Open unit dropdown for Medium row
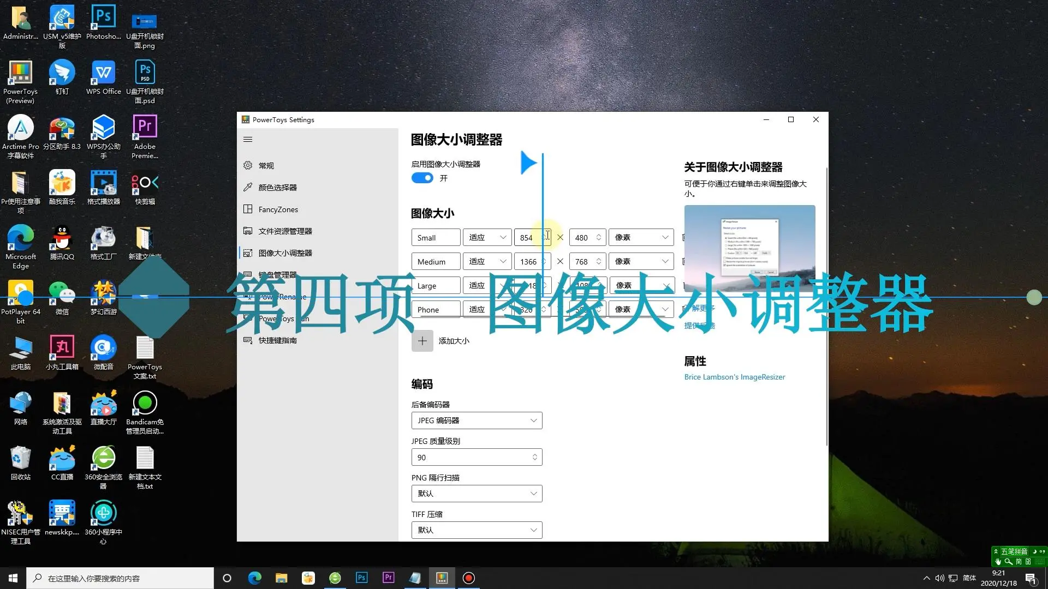Image resolution: width=1048 pixels, height=589 pixels. point(641,262)
